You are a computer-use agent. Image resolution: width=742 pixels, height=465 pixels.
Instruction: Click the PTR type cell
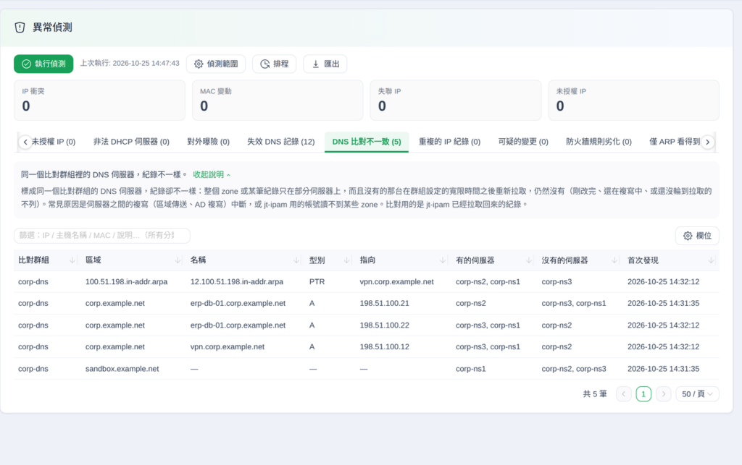pos(317,282)
